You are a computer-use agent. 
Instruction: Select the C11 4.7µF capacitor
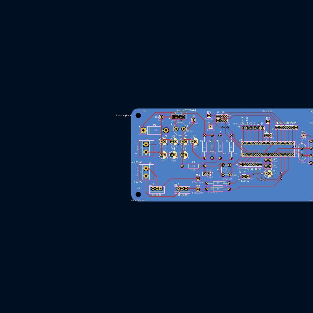(x=268, y=173)
